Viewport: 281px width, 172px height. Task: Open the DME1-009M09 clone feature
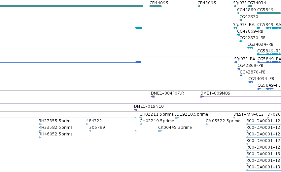click(241, 97)
